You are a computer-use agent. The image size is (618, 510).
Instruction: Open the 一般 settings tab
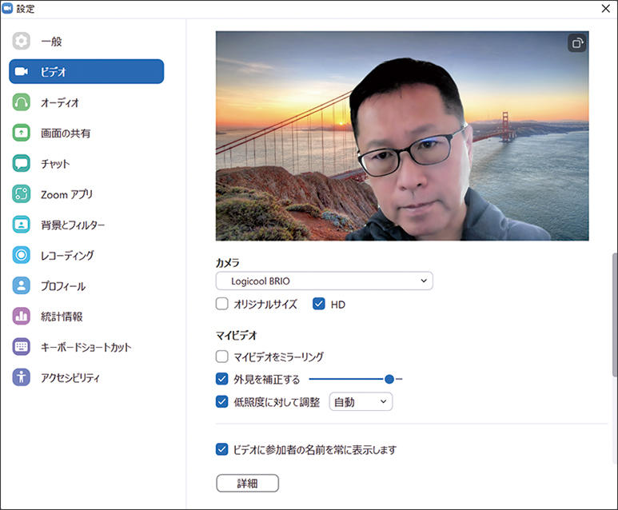pos(86,41)
